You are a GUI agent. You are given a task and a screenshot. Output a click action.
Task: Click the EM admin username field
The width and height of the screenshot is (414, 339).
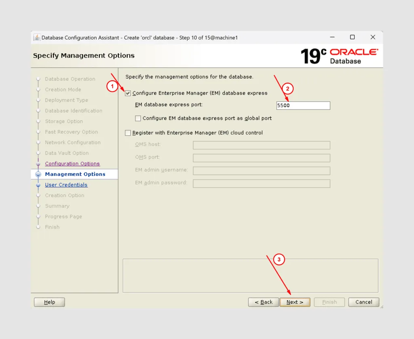pos(262,171)
